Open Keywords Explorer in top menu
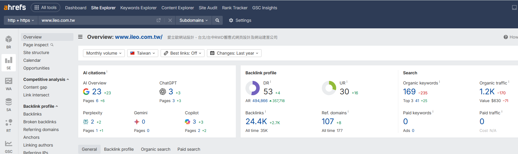The width and height of the screenshot is (518, 154). tap(138, 8)
